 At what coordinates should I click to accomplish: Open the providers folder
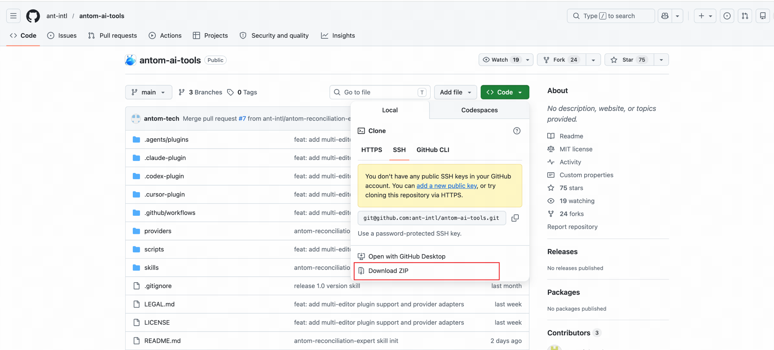click(x=158, y=231)
